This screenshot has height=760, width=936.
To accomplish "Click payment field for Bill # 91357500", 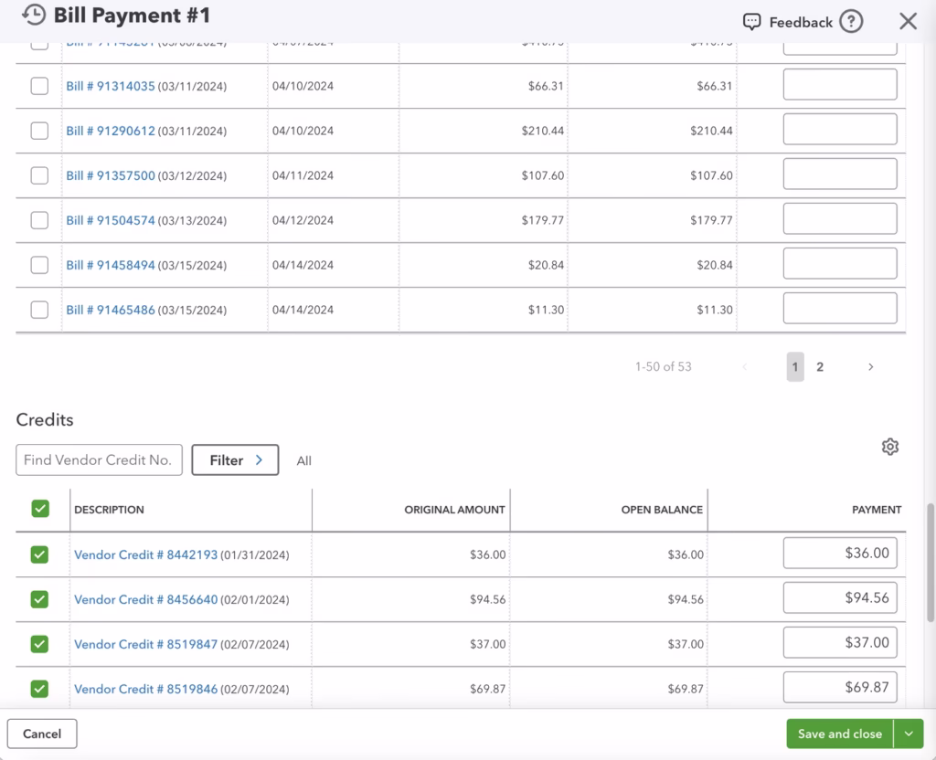I will (x=840, y=174).
